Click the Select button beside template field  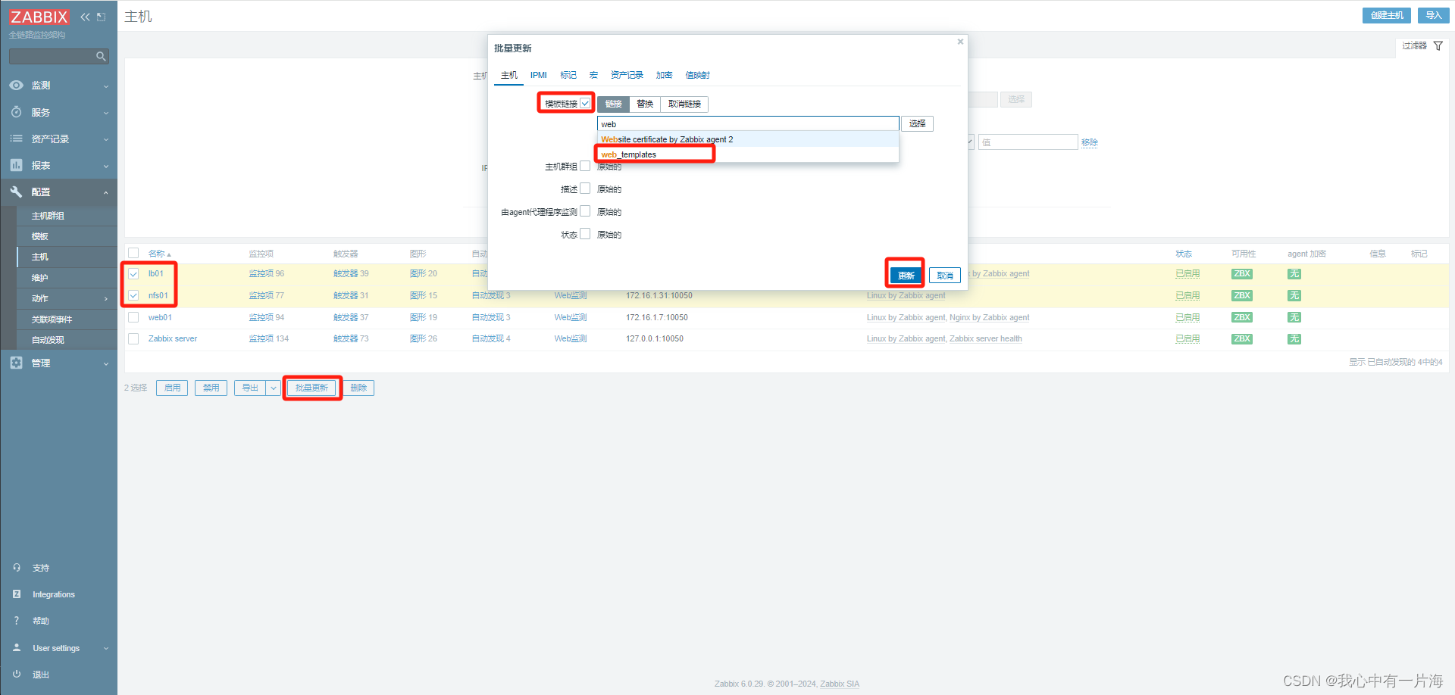point(918,123)
